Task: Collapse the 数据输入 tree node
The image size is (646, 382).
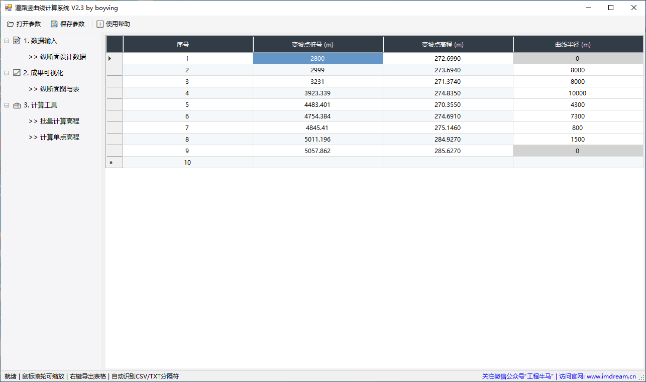Action: (7, 41)
